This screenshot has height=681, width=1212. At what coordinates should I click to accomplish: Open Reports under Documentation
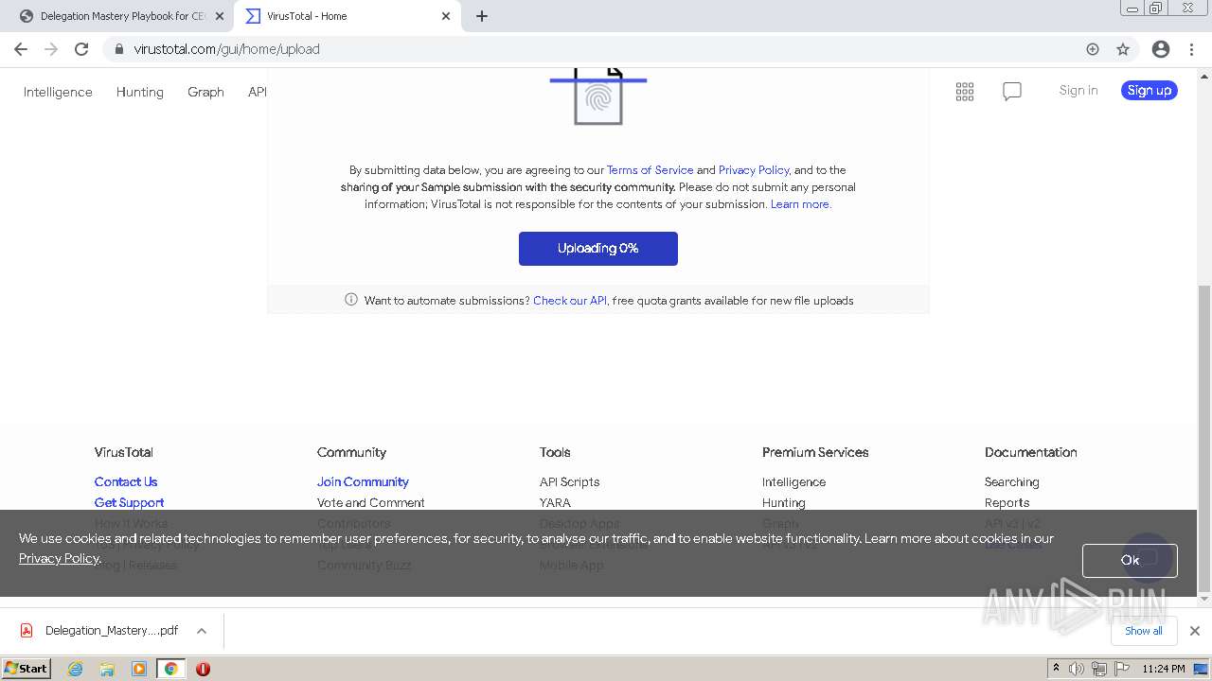coord(1007,503)
